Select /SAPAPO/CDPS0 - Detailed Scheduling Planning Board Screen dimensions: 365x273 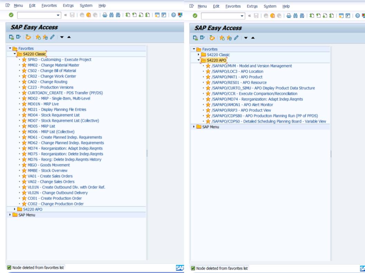tap(269, 122)
